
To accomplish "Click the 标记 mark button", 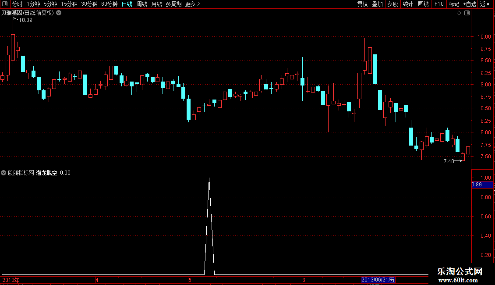I will pos(454,4).
